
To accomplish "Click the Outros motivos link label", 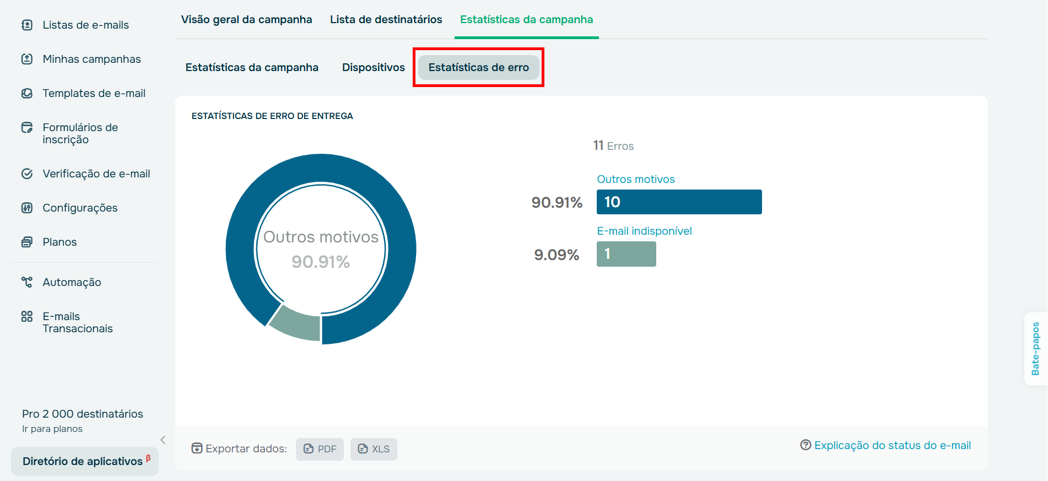I will tap(636, 179).
